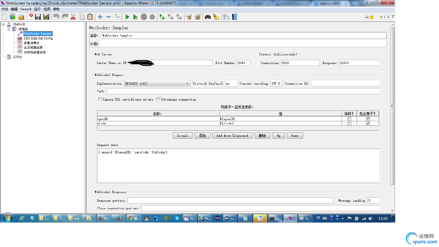Click Remote shutdown all icon

coord(179,17)
